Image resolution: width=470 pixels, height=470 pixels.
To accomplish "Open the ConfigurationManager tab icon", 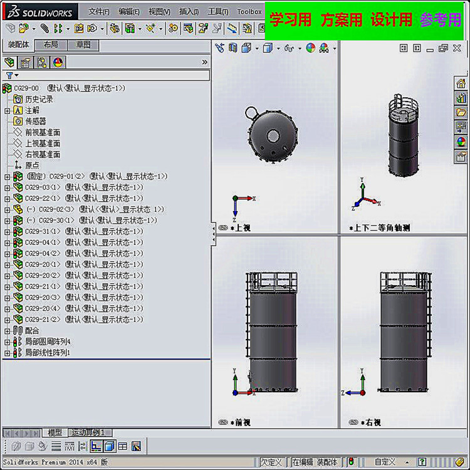I will (41, 62).
